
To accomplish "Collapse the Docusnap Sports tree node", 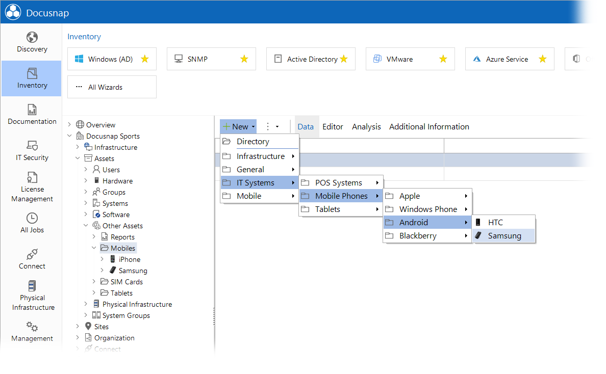I will (x=69, y=136).
